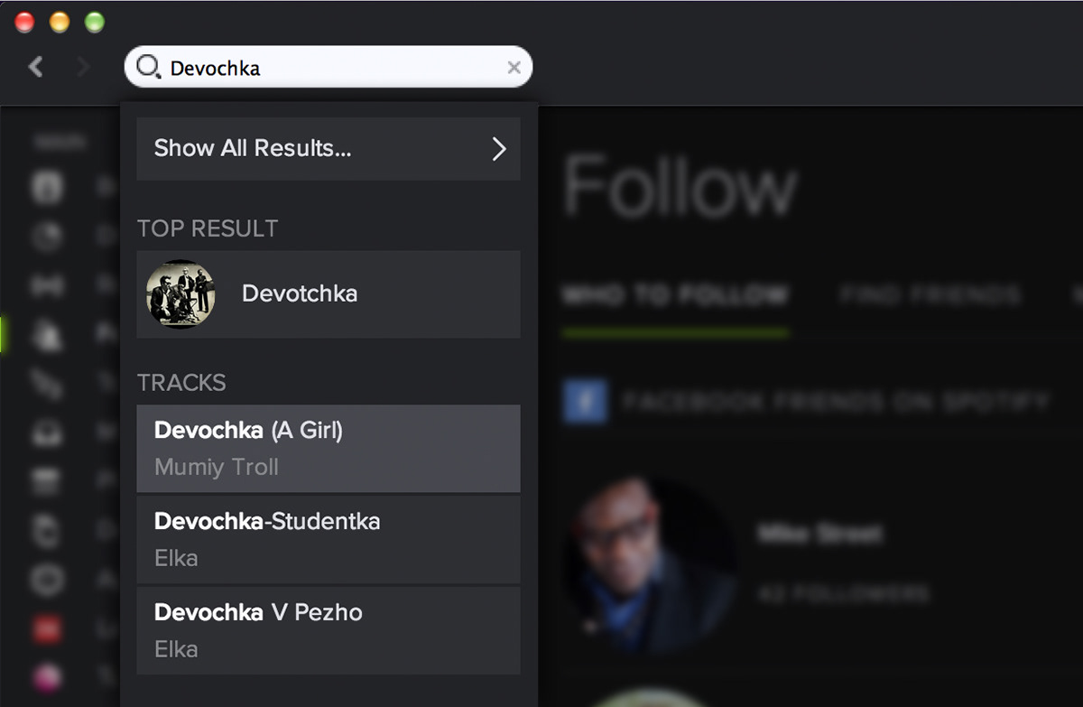This screenshot has width=1083, height=707.
Task: Click the blue Facebook icon
Action: [x=584, y=401]
